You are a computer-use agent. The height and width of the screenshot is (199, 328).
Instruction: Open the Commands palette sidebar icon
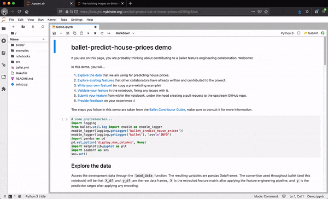pos(4,52)
